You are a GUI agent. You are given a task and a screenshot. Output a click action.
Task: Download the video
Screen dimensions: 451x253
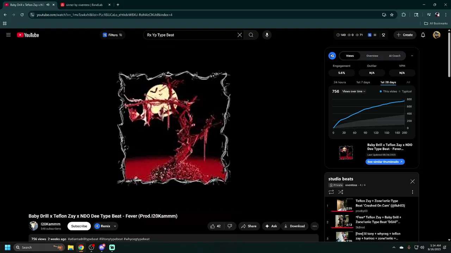coord(294,226)
